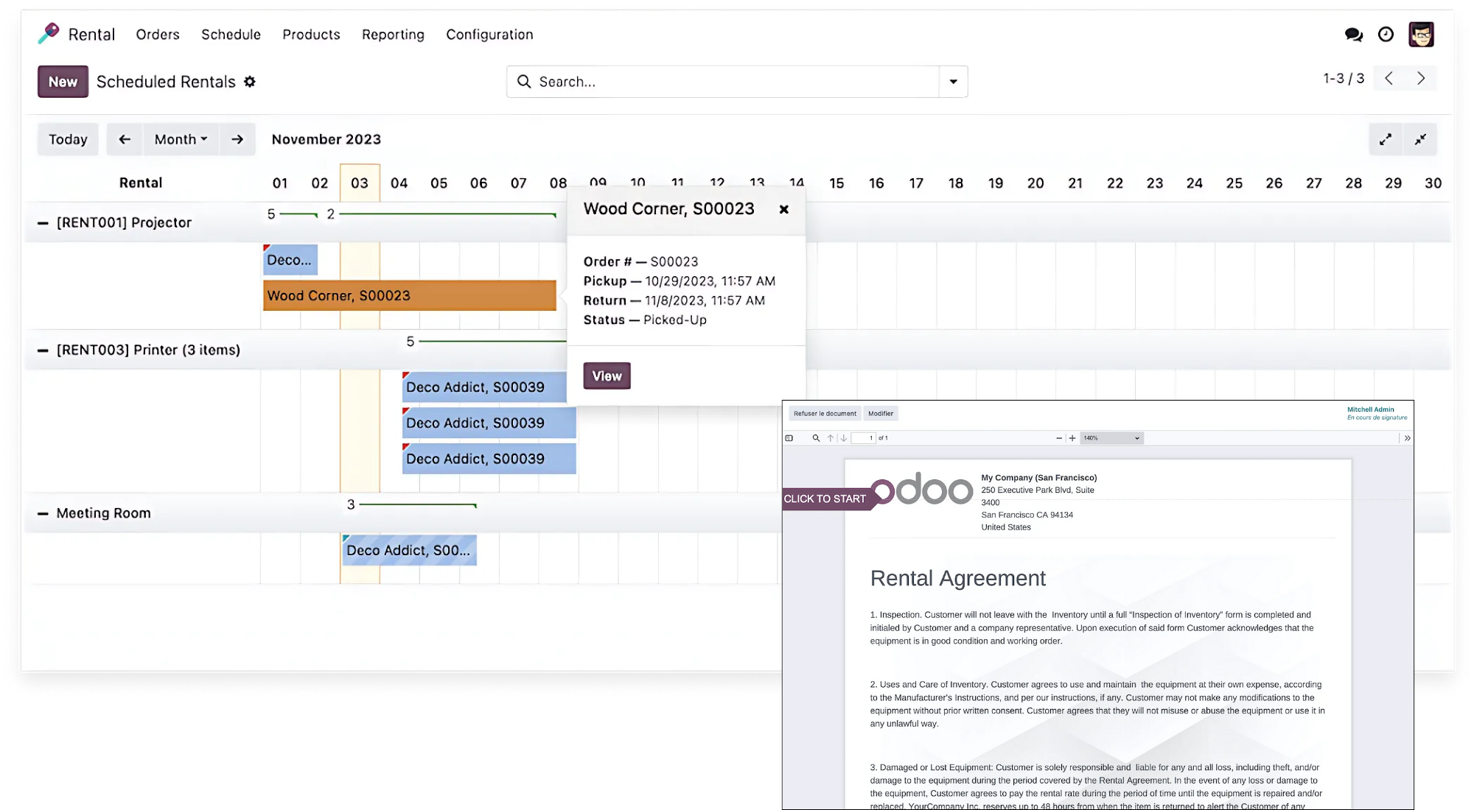Select the orange Wood Corner, S00023 bar

410,295
